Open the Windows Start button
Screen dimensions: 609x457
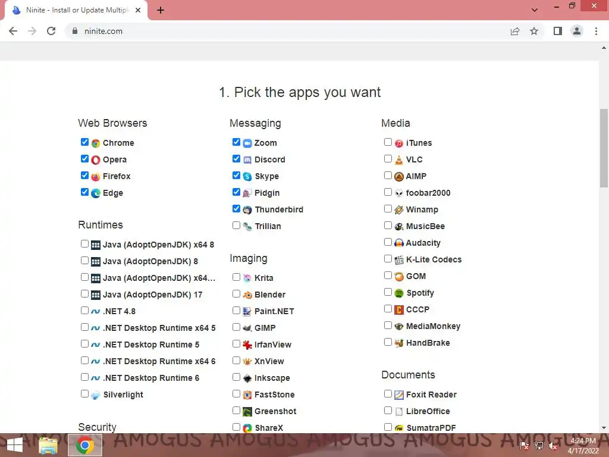click(x=15, y=445)
